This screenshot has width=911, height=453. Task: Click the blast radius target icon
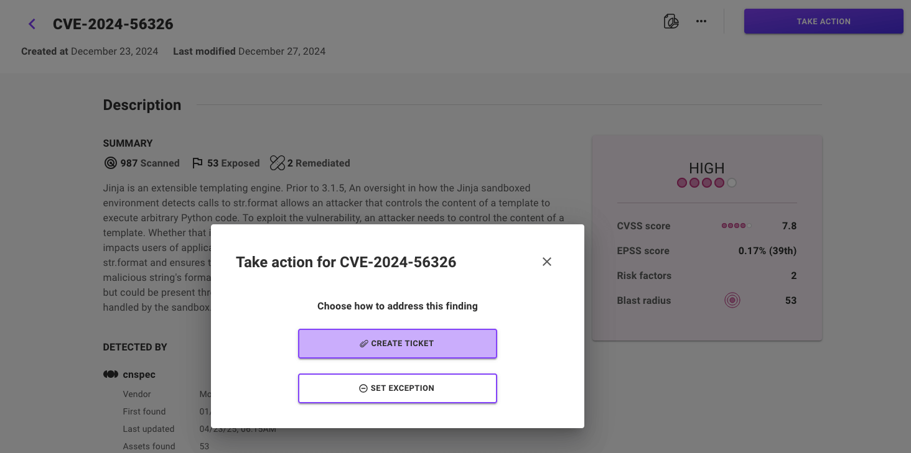click(732, 300)
